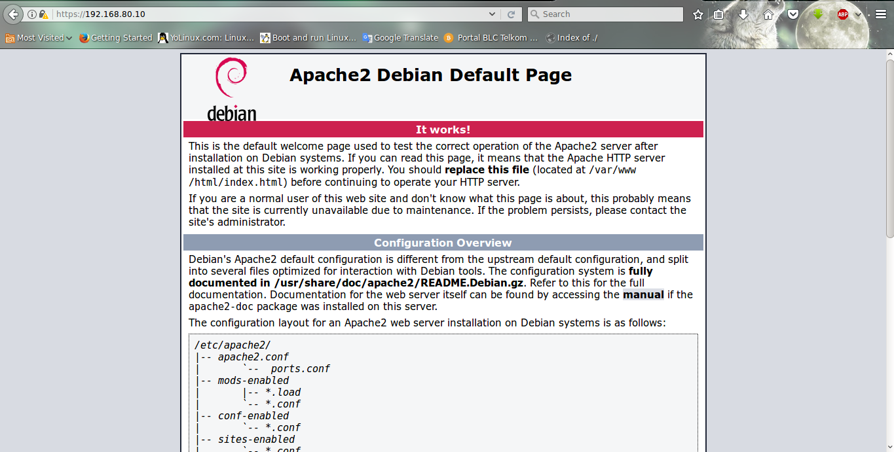894x452 pixels.
Task: Click the apache2-doc package name
Action: 220,306
